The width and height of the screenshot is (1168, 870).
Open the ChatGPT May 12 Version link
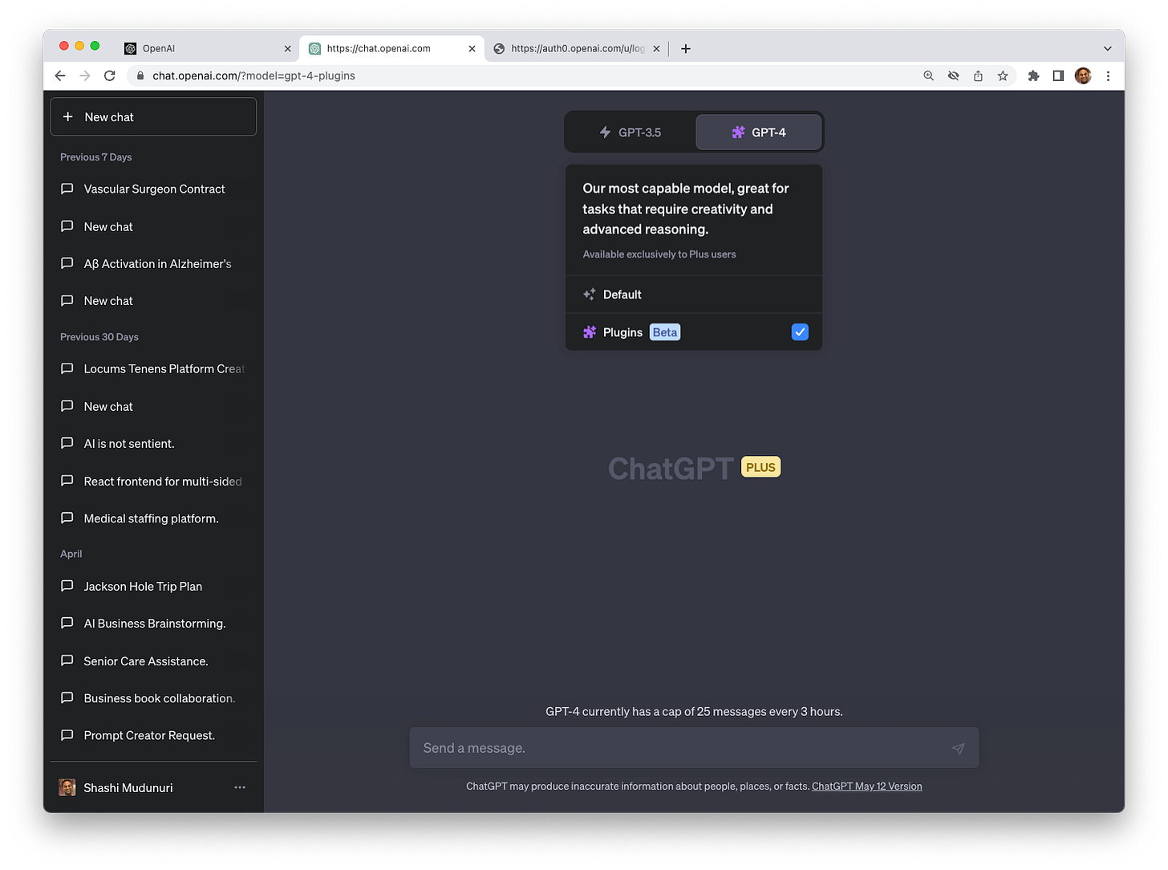[866, 786]
